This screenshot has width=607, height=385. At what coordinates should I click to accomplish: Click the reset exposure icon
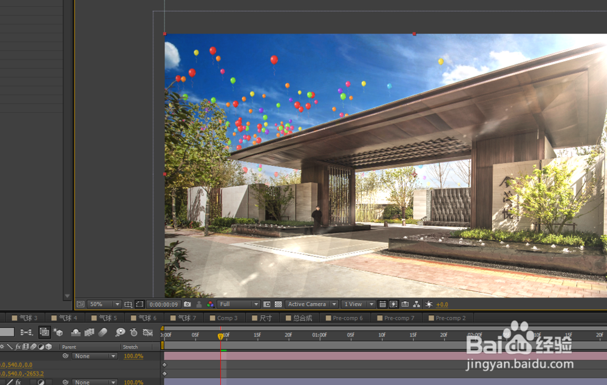coord(429,304)
